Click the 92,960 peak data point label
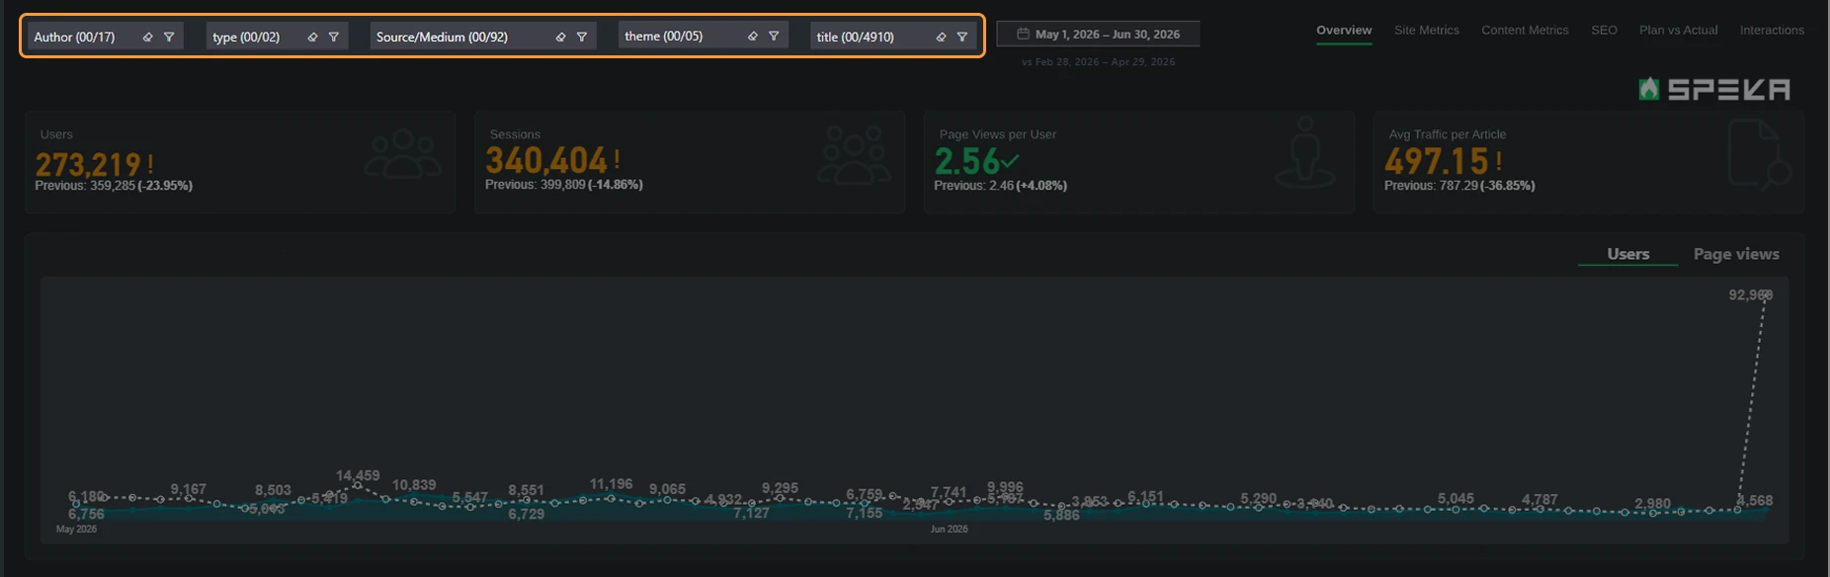 tap(1750, 294)
